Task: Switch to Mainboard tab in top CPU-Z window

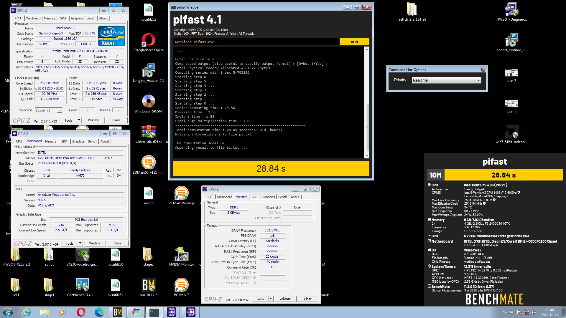Action: pyautogui.click(x=33, y=18)
